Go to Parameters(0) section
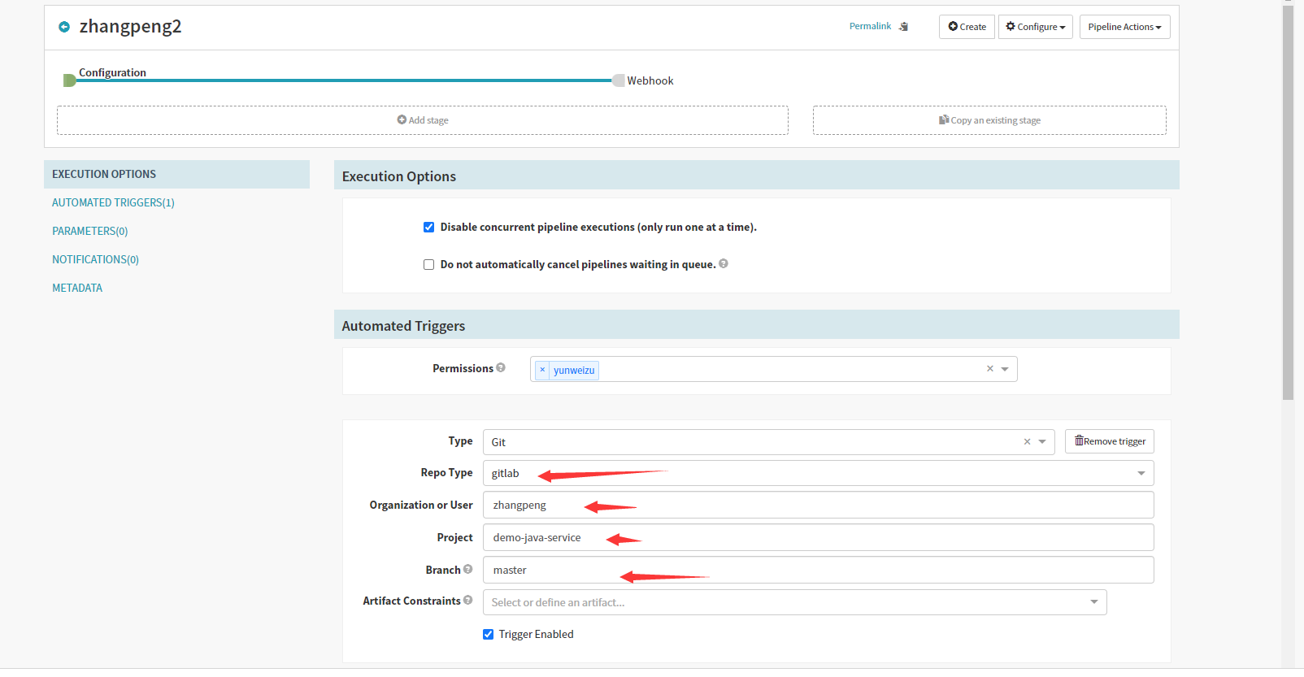Viewport: 1304px width, 677px height. [x=90, y=231]
